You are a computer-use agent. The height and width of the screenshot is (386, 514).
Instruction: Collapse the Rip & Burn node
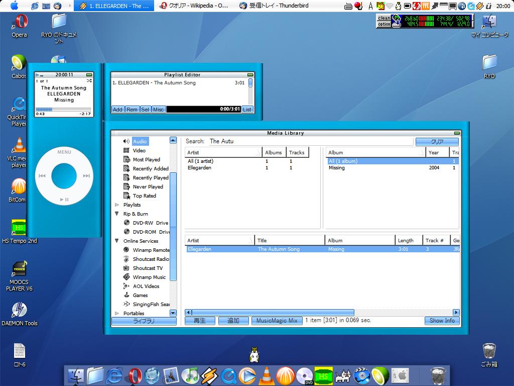117,214
